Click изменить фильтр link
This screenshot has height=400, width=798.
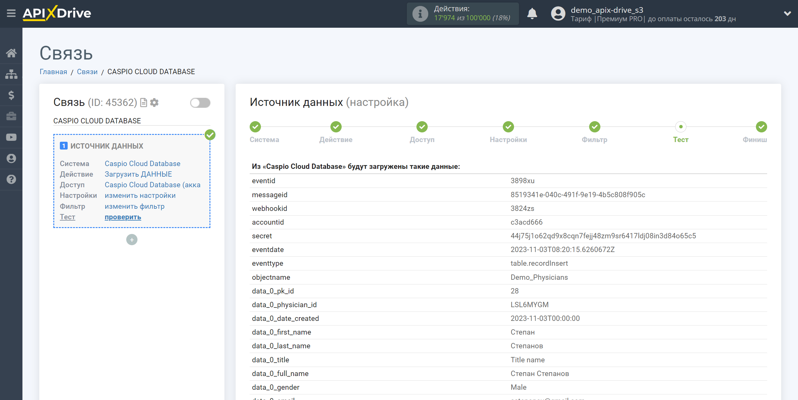point(135,206)
